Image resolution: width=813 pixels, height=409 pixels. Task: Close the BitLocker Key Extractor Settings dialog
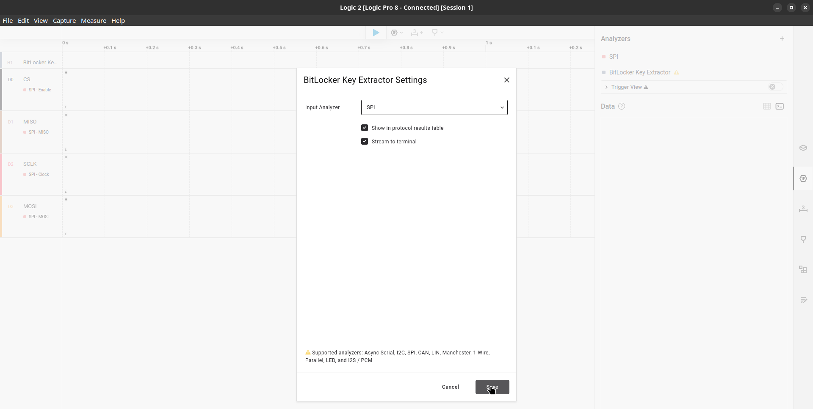pos(507,80)
